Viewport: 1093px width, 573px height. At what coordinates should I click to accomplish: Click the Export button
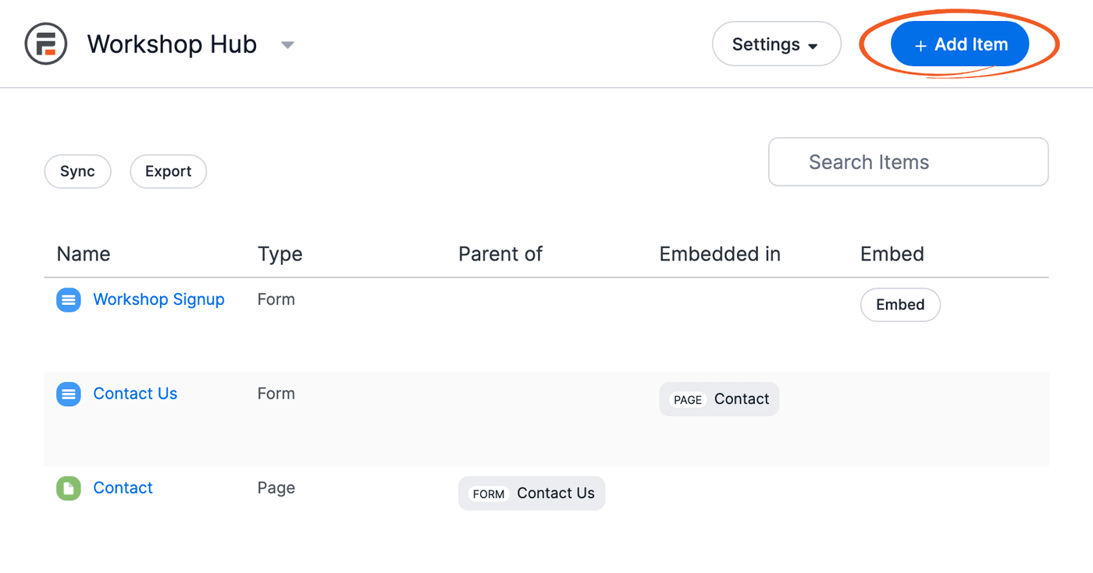[x=168, y=172]
